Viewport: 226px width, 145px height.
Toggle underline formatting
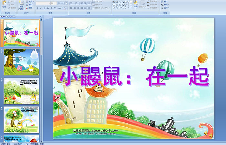click(44, 8)
